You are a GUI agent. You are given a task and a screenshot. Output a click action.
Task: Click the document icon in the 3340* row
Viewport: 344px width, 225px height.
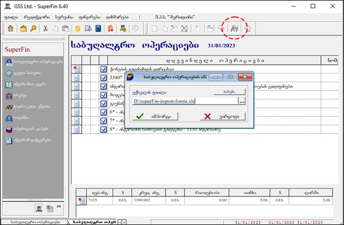(x=77, y=78)
